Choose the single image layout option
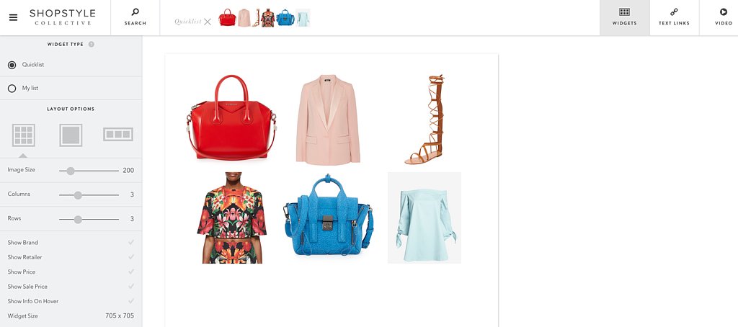This screenshot has height=327, width=738. [x=71, y=135]
